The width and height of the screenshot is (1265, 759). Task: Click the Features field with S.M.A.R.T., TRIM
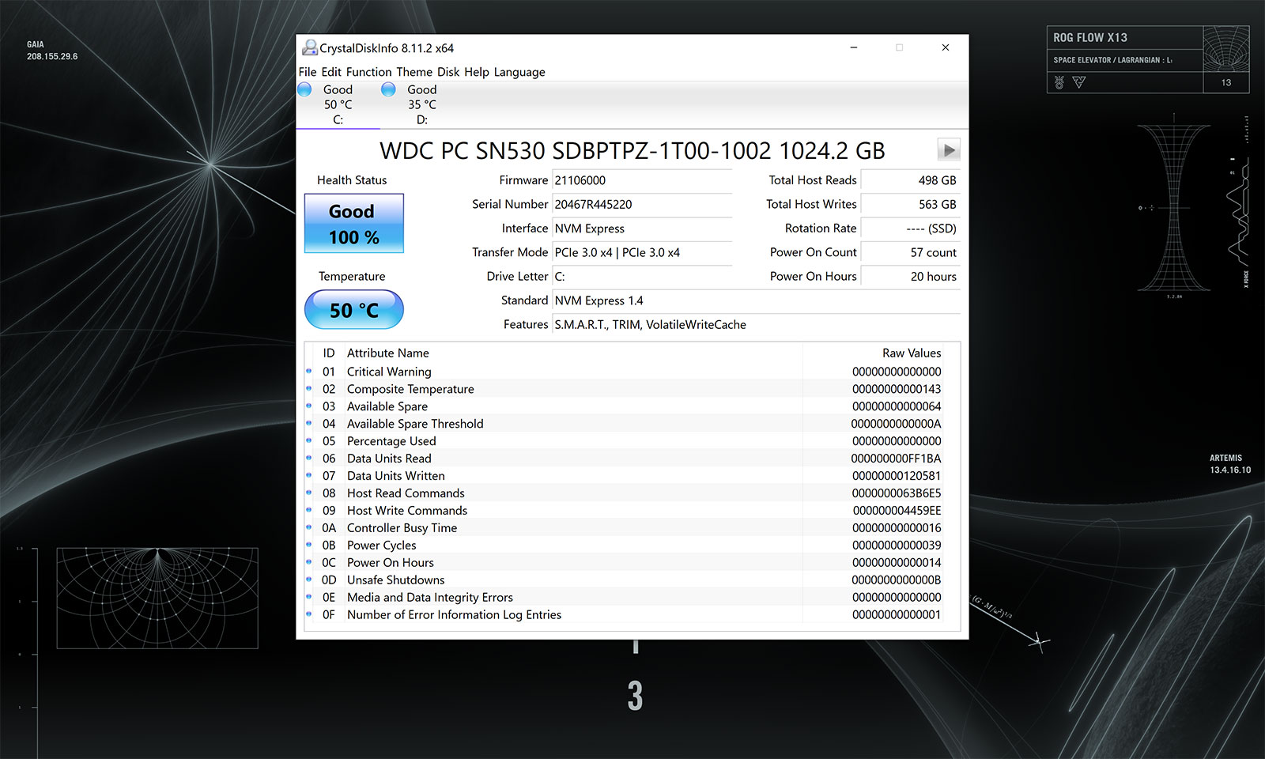pos(756,324)
